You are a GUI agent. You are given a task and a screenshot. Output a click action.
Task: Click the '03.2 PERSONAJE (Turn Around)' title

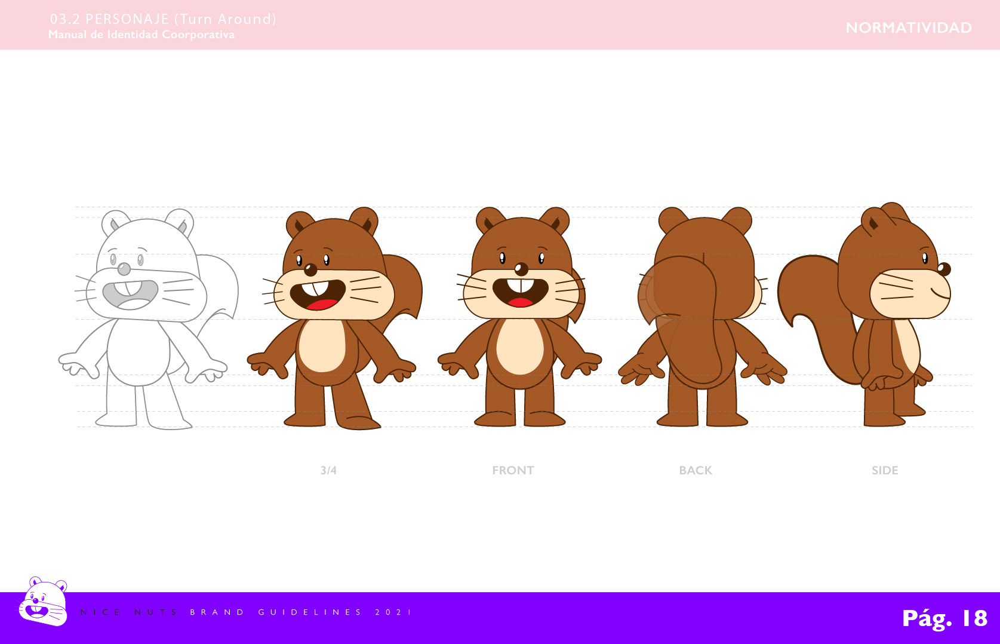(x=163, y=19)
